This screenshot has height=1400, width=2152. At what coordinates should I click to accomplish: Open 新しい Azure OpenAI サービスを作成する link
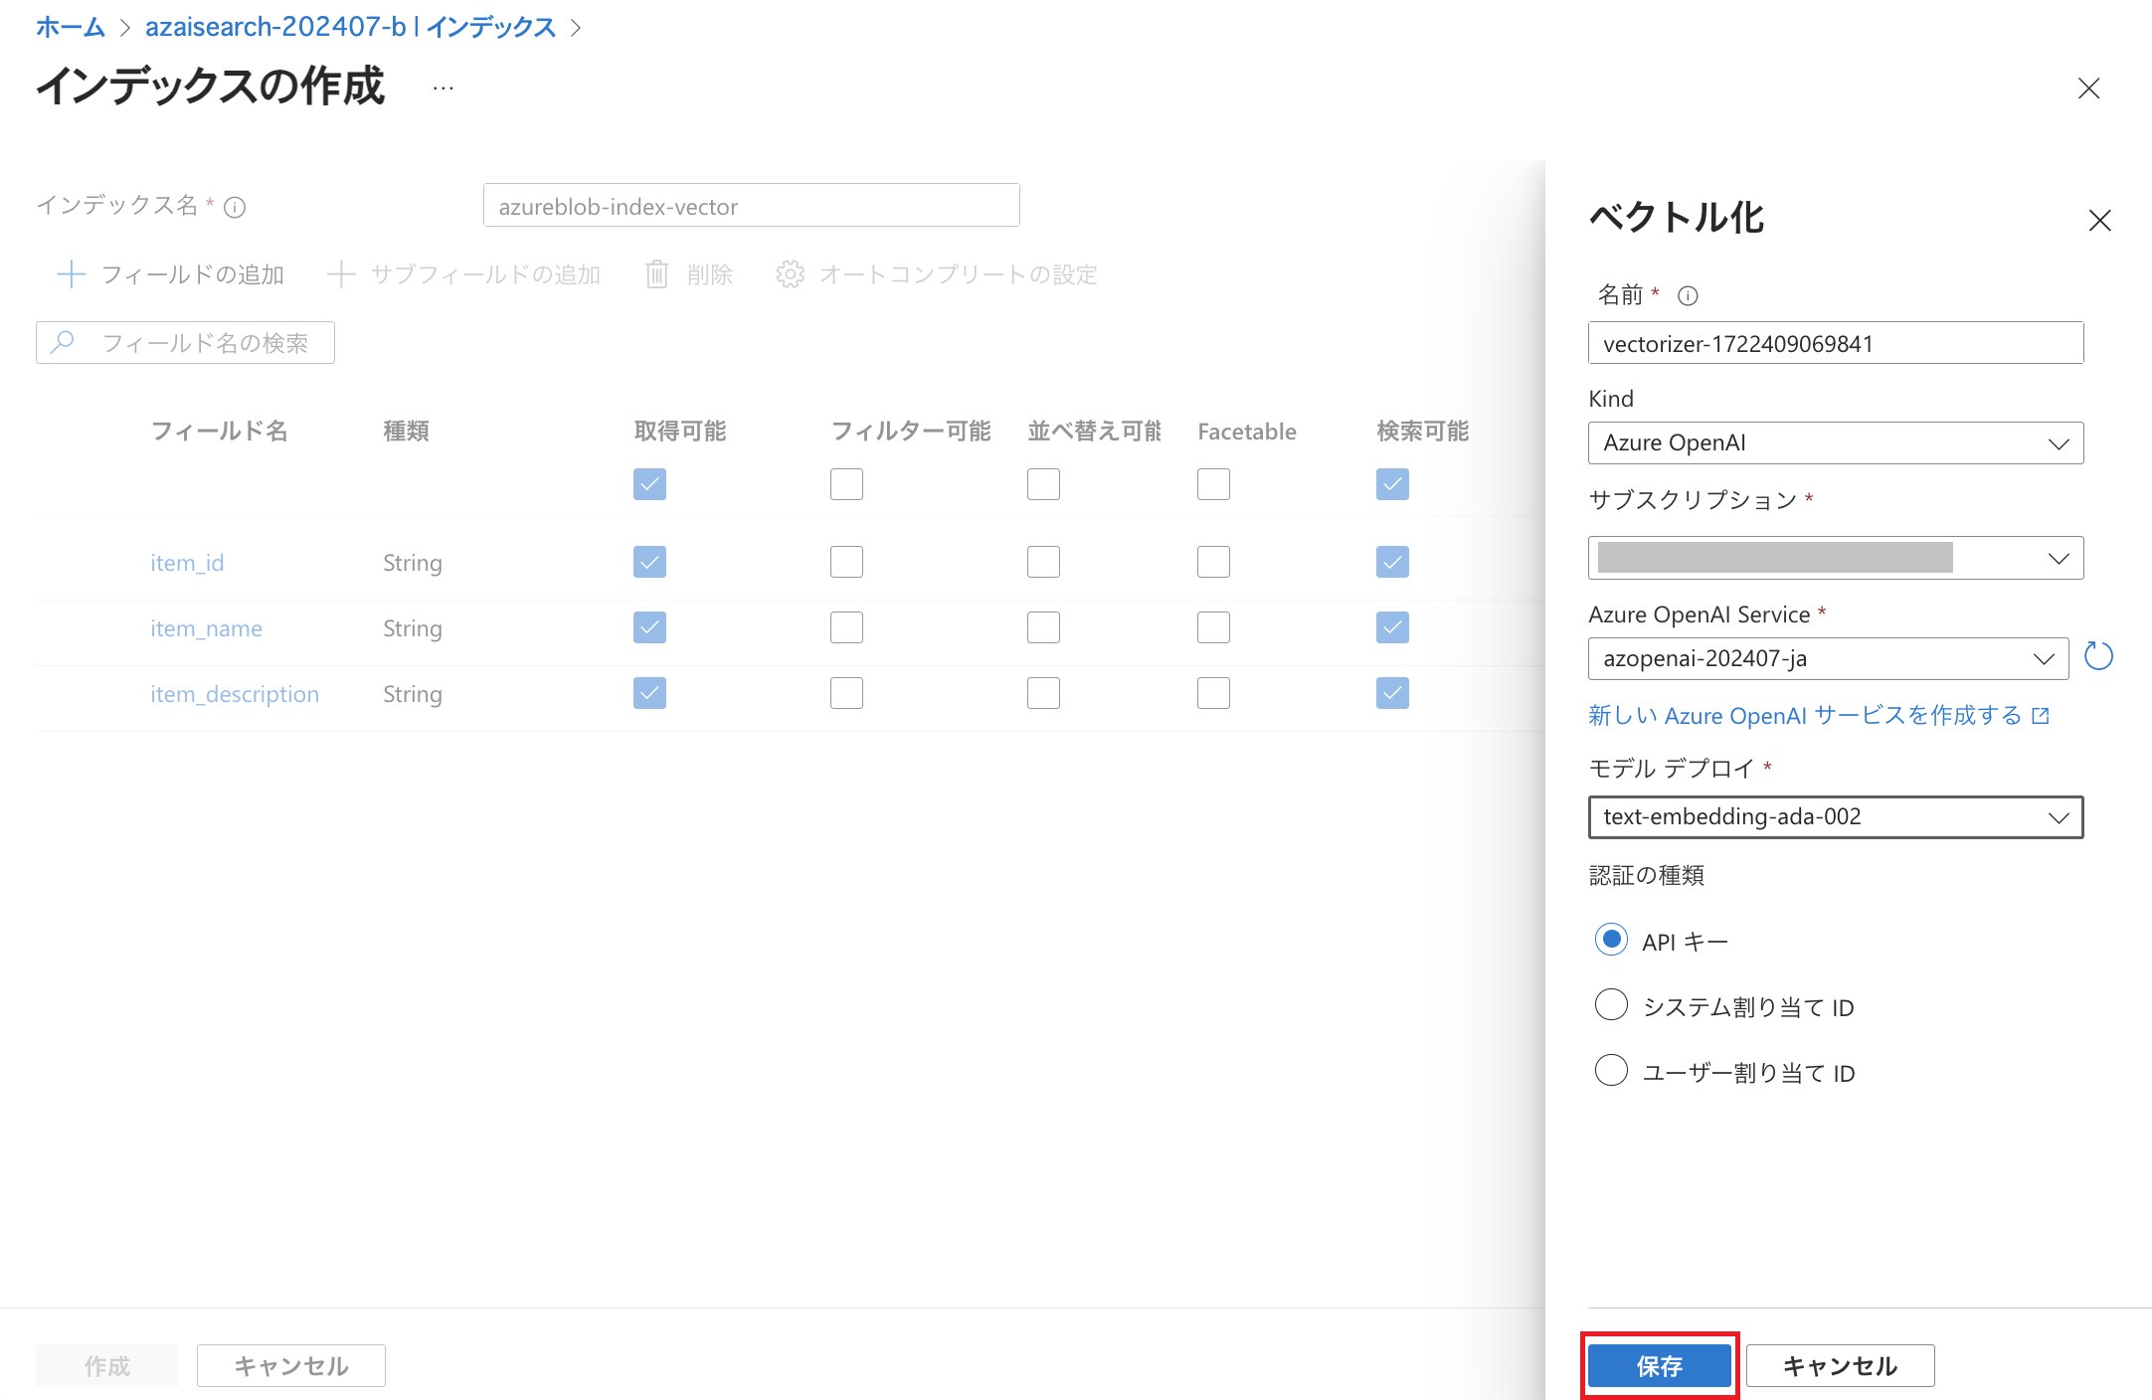(x=1819, y=716)
